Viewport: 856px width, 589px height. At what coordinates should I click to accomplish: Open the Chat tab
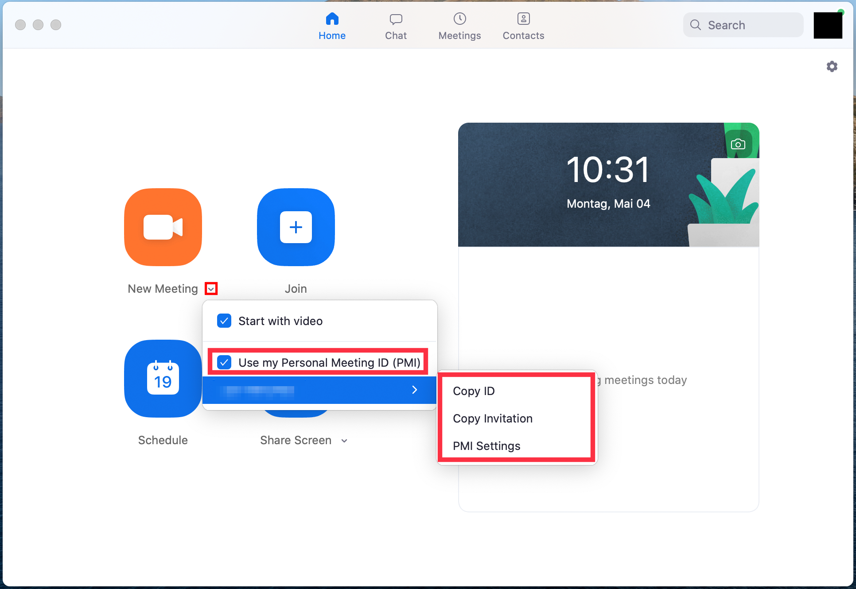tap(396, 27)
